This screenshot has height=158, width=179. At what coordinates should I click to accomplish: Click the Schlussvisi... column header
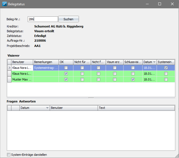pyautogui.click(x=133, y=62)
